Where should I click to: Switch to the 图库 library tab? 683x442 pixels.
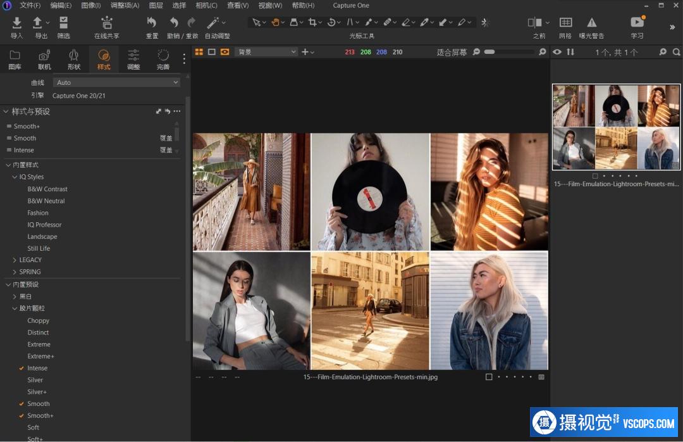(x=15, y=60)
